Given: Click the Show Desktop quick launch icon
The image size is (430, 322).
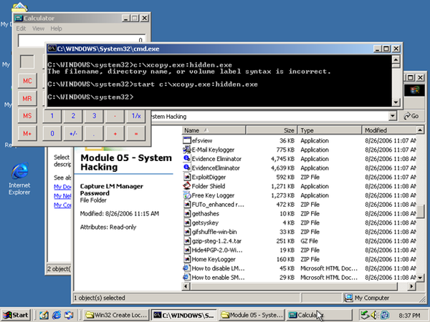Looking at the screenshot, I should [x=44, y=315].
